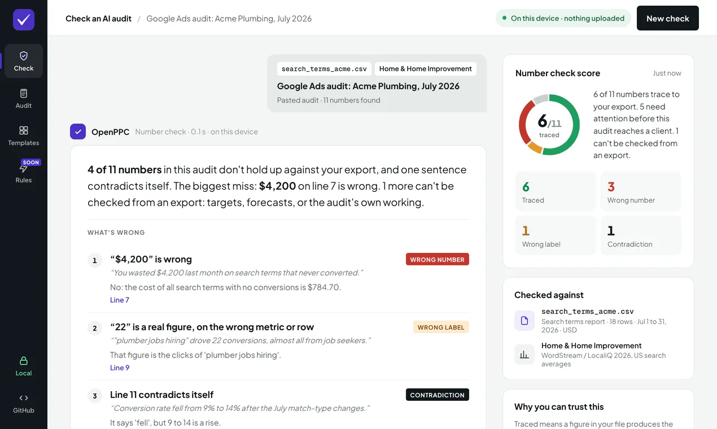
Task: Select the Contradiction stat card
Action: (641, 235)
